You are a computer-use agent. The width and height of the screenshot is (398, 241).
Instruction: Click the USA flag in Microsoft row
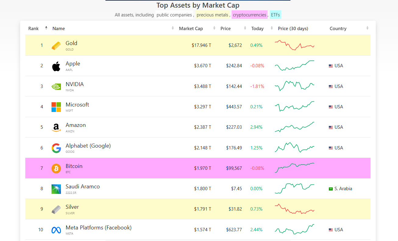(331, 107)
